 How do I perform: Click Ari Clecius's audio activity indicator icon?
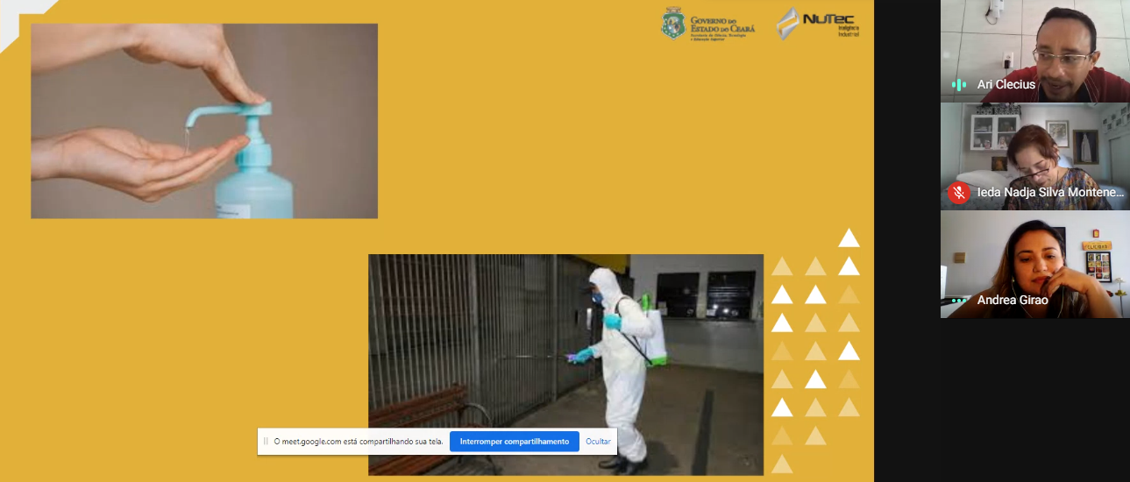pyautogui.click(x=959, y=85)
